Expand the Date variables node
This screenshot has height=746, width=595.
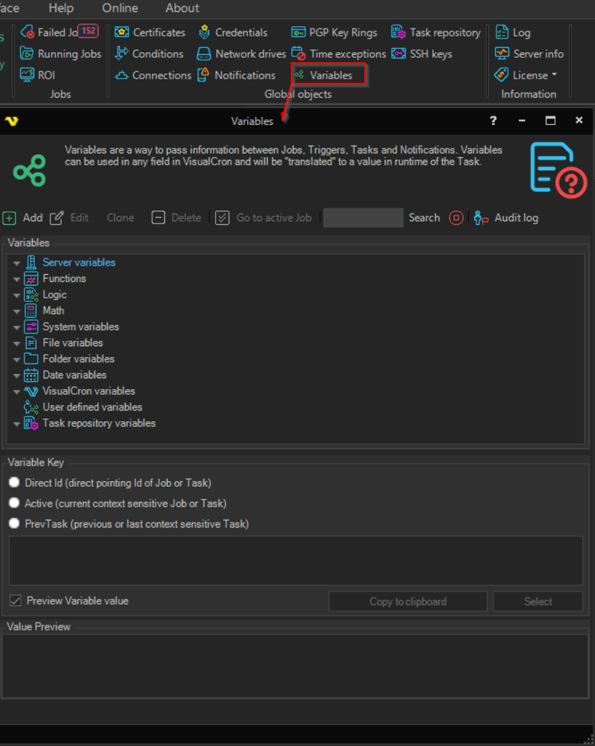(x=16, y=375)
